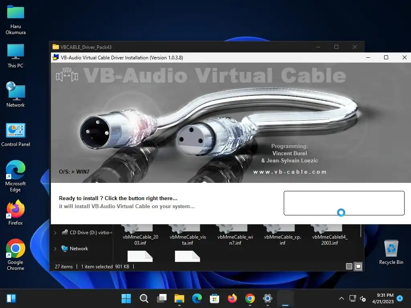This screenshot has height=308, width=411.
Task: Open This PC desktop icon
Action: tap(16, 56)
